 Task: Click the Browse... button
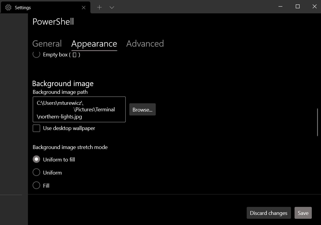pyautogui.click(x=142, y=110)
